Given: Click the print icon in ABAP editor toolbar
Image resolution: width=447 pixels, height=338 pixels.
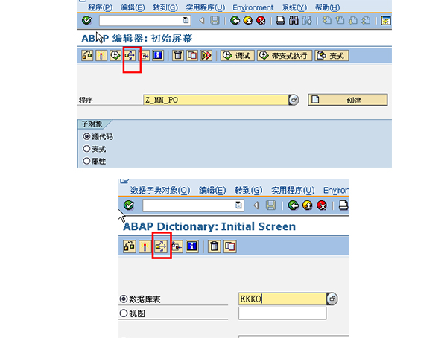Looking at the screenshot, I should coord(281,21).
